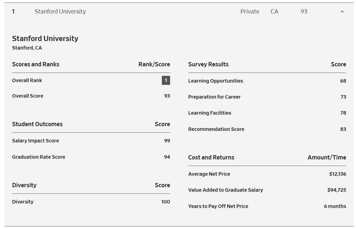The height and width of the screenshot is (228, 356).
Task: Click the "Learning Facilities" row label
Action: 210,113
